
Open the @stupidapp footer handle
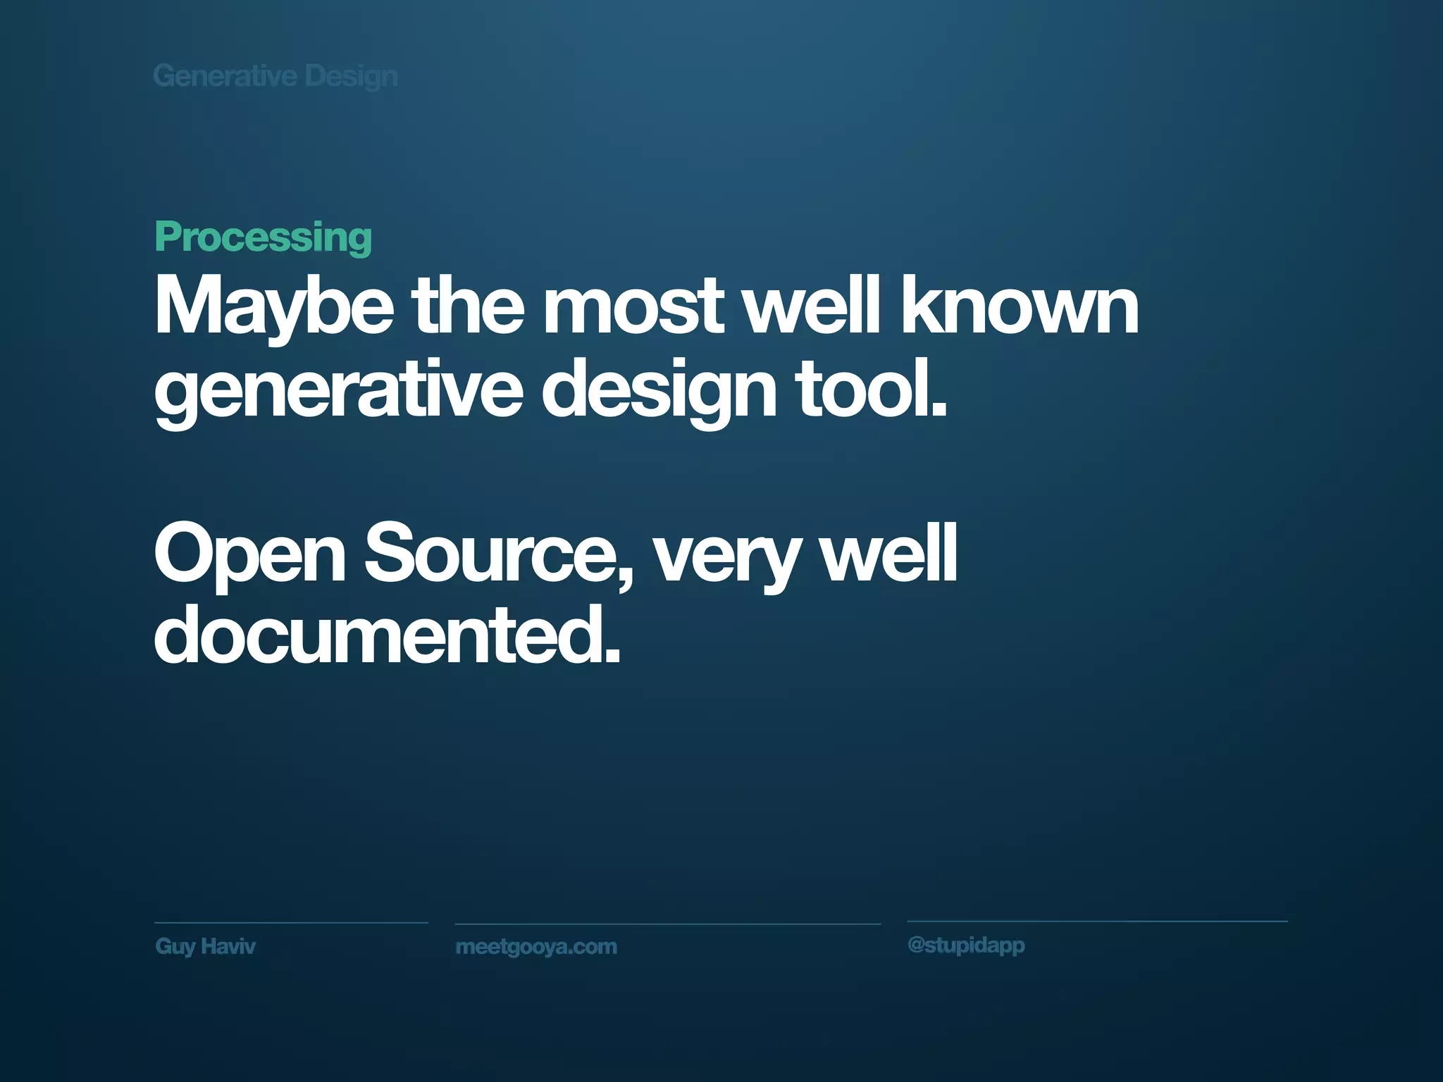(966, 945)
